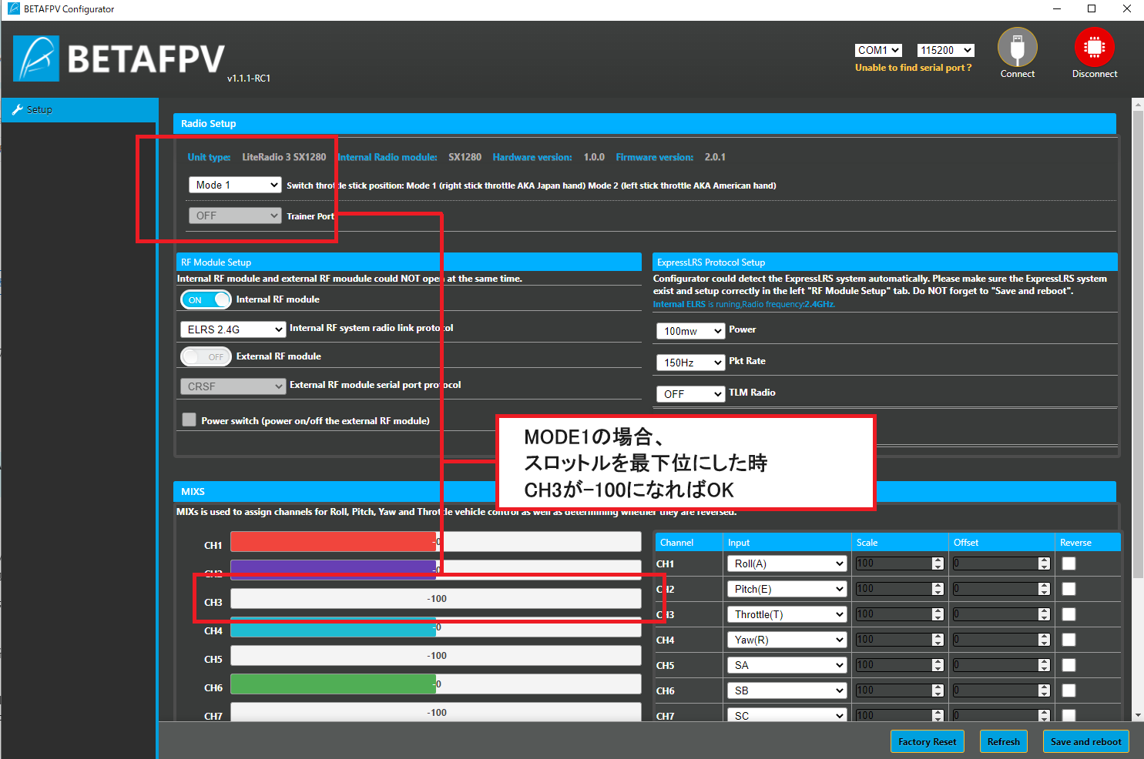The height and width of the screenshot is (759, 1144).
Task: Click the Reverse column header
Action: (1075, 543)
